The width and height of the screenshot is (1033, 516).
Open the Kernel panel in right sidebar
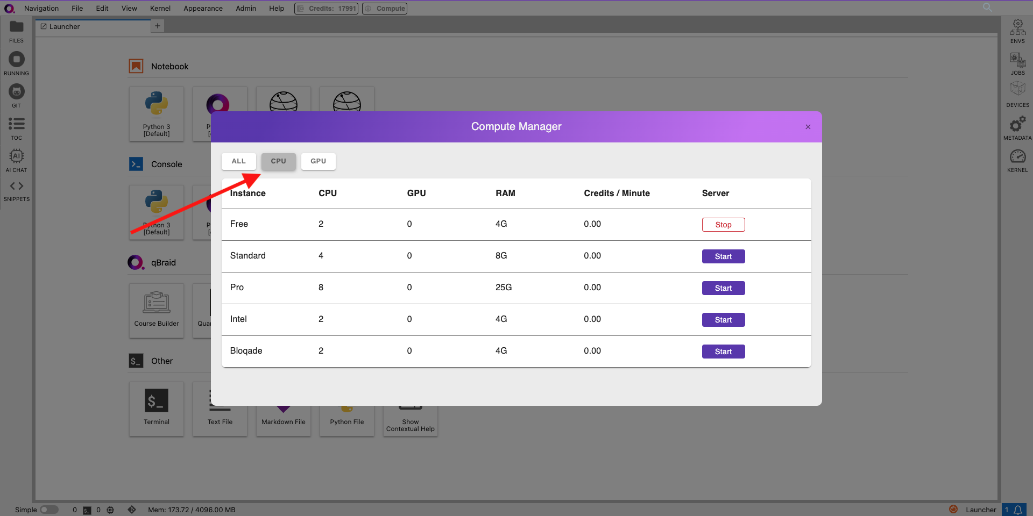click(1017, 160)
